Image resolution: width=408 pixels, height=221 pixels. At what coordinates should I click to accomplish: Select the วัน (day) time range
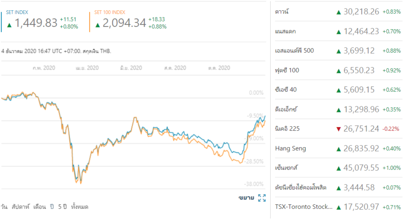[4, 207]
